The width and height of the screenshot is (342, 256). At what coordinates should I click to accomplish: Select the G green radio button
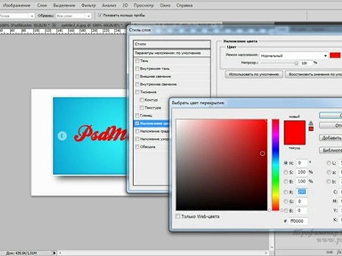[x=286, y=202]
